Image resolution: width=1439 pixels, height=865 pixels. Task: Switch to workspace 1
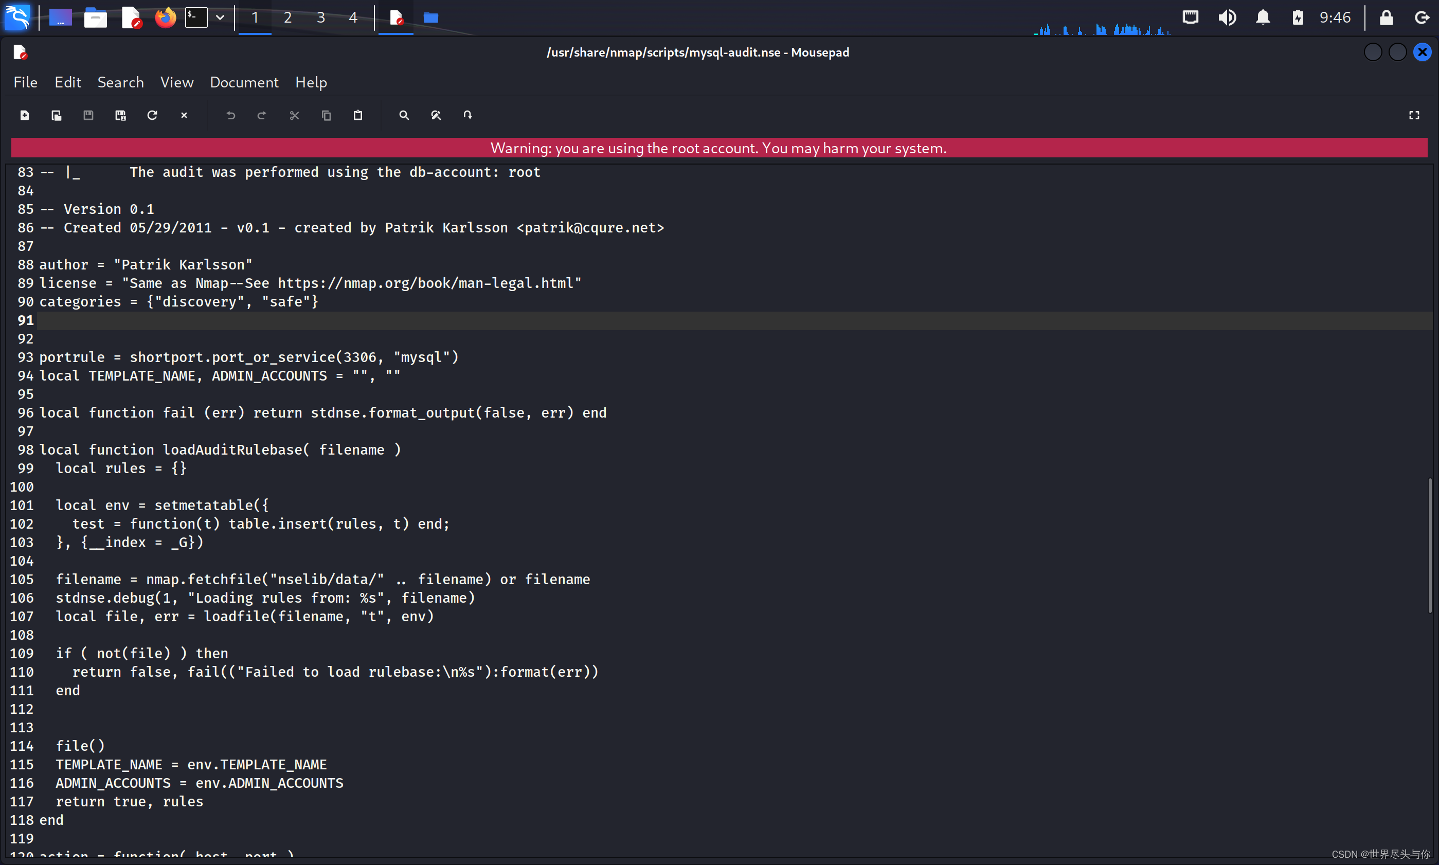point(255,17)
